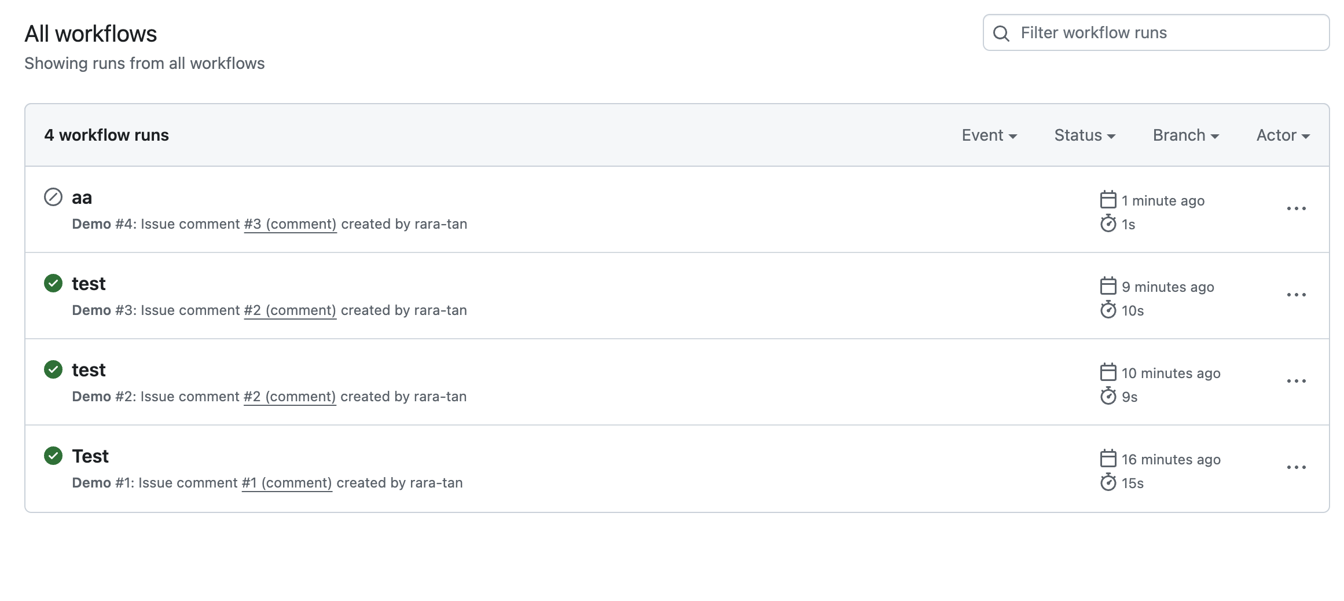The width and height of the screenshot is (1344, 601).
Task: Click the skipped status icon for aa run
Action: click(x=53, y=197)
